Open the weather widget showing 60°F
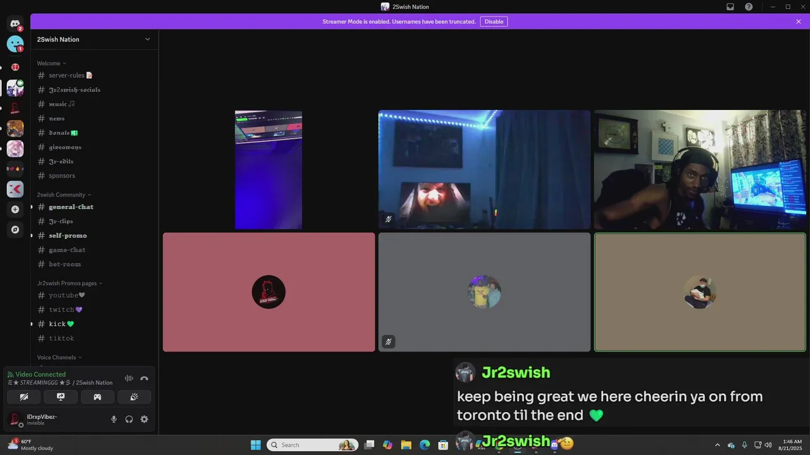810x455 pixels. tap(30, 445)
